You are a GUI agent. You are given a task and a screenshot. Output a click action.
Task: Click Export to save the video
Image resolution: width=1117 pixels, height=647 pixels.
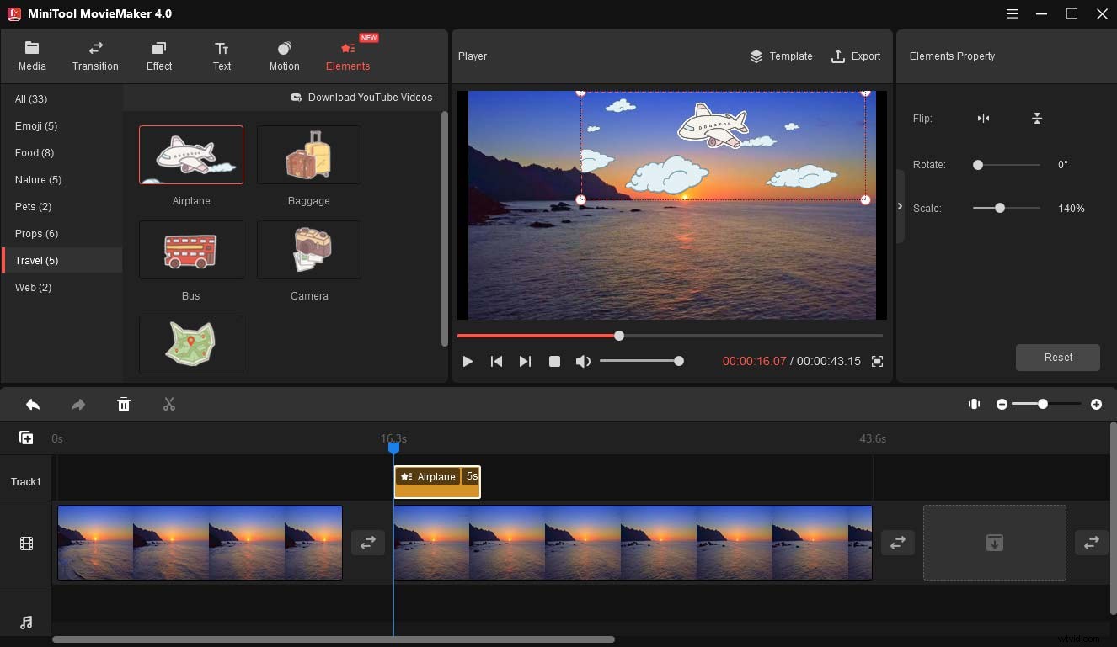pyautogui.click(x=857, y=56)
